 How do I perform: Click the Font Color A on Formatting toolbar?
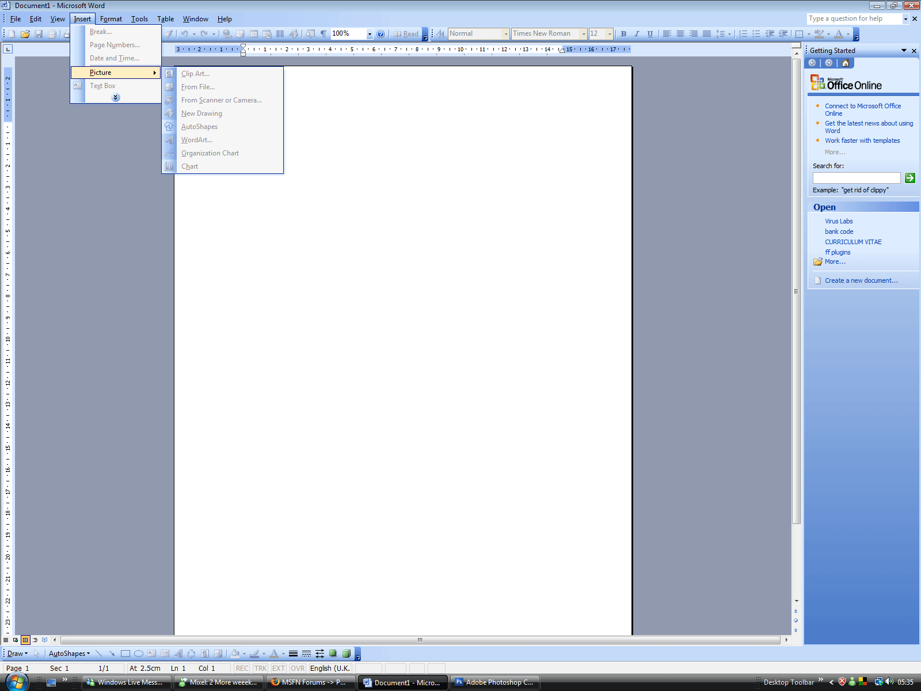coord(839,34)
